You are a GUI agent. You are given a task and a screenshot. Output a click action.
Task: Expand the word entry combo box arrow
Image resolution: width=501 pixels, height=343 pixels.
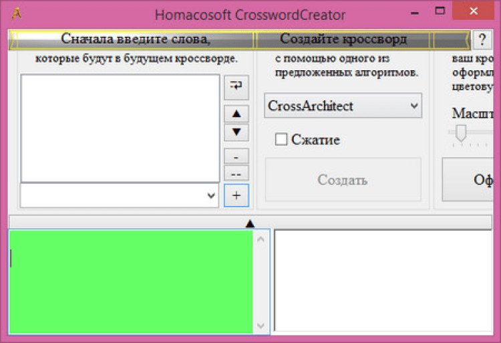[211, 195]
